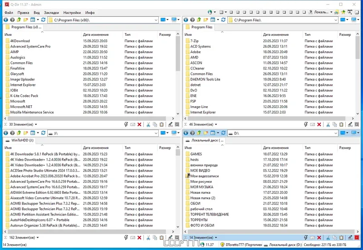Click the magnifier search icon in top toolbar
The width and height of the screenshot is (363, 250).
(x=350, y=12)
